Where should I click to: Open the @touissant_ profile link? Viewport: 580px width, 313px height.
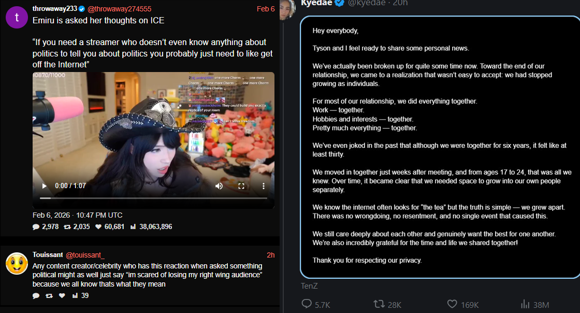[85, 255]
